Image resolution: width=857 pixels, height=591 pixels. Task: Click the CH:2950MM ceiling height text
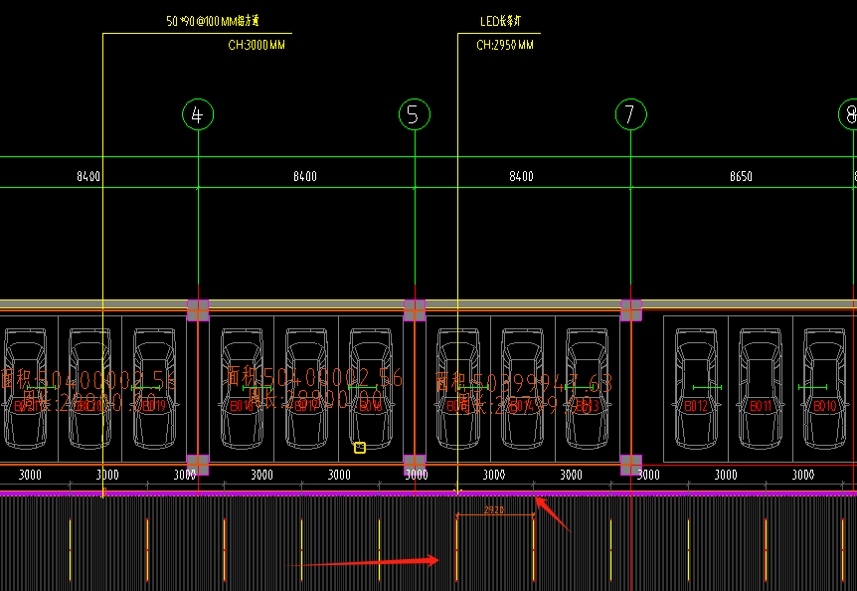(x=505, y=45)
